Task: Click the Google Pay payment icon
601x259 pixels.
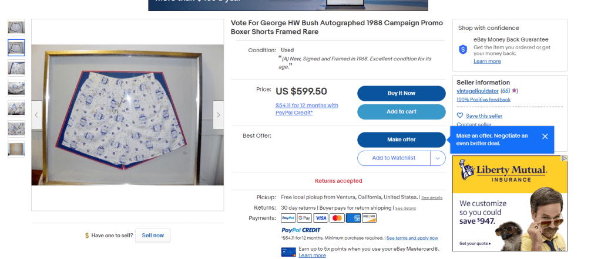Action: 304,218
